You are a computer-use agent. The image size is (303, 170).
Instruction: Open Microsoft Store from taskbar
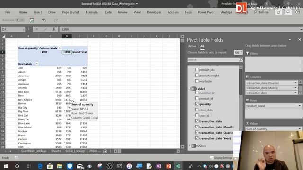pos(50,166)
